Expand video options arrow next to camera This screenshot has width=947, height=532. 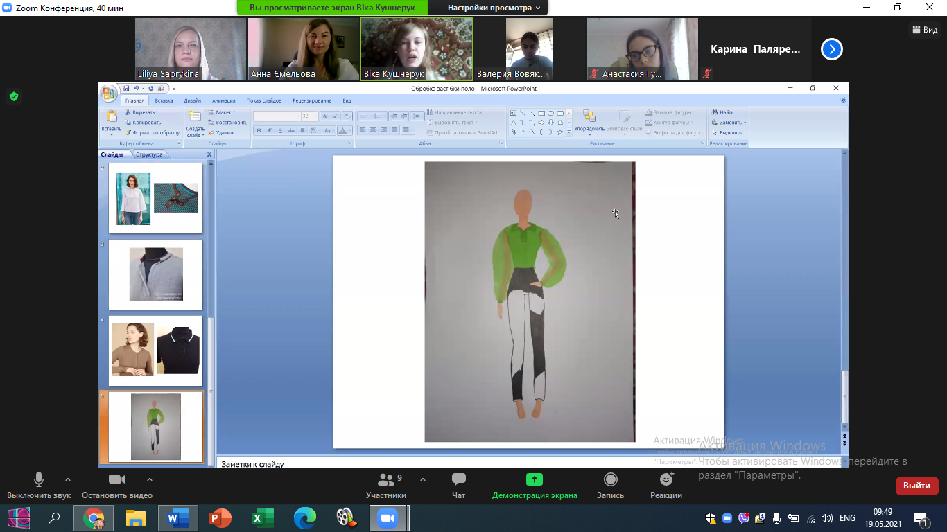150,479
